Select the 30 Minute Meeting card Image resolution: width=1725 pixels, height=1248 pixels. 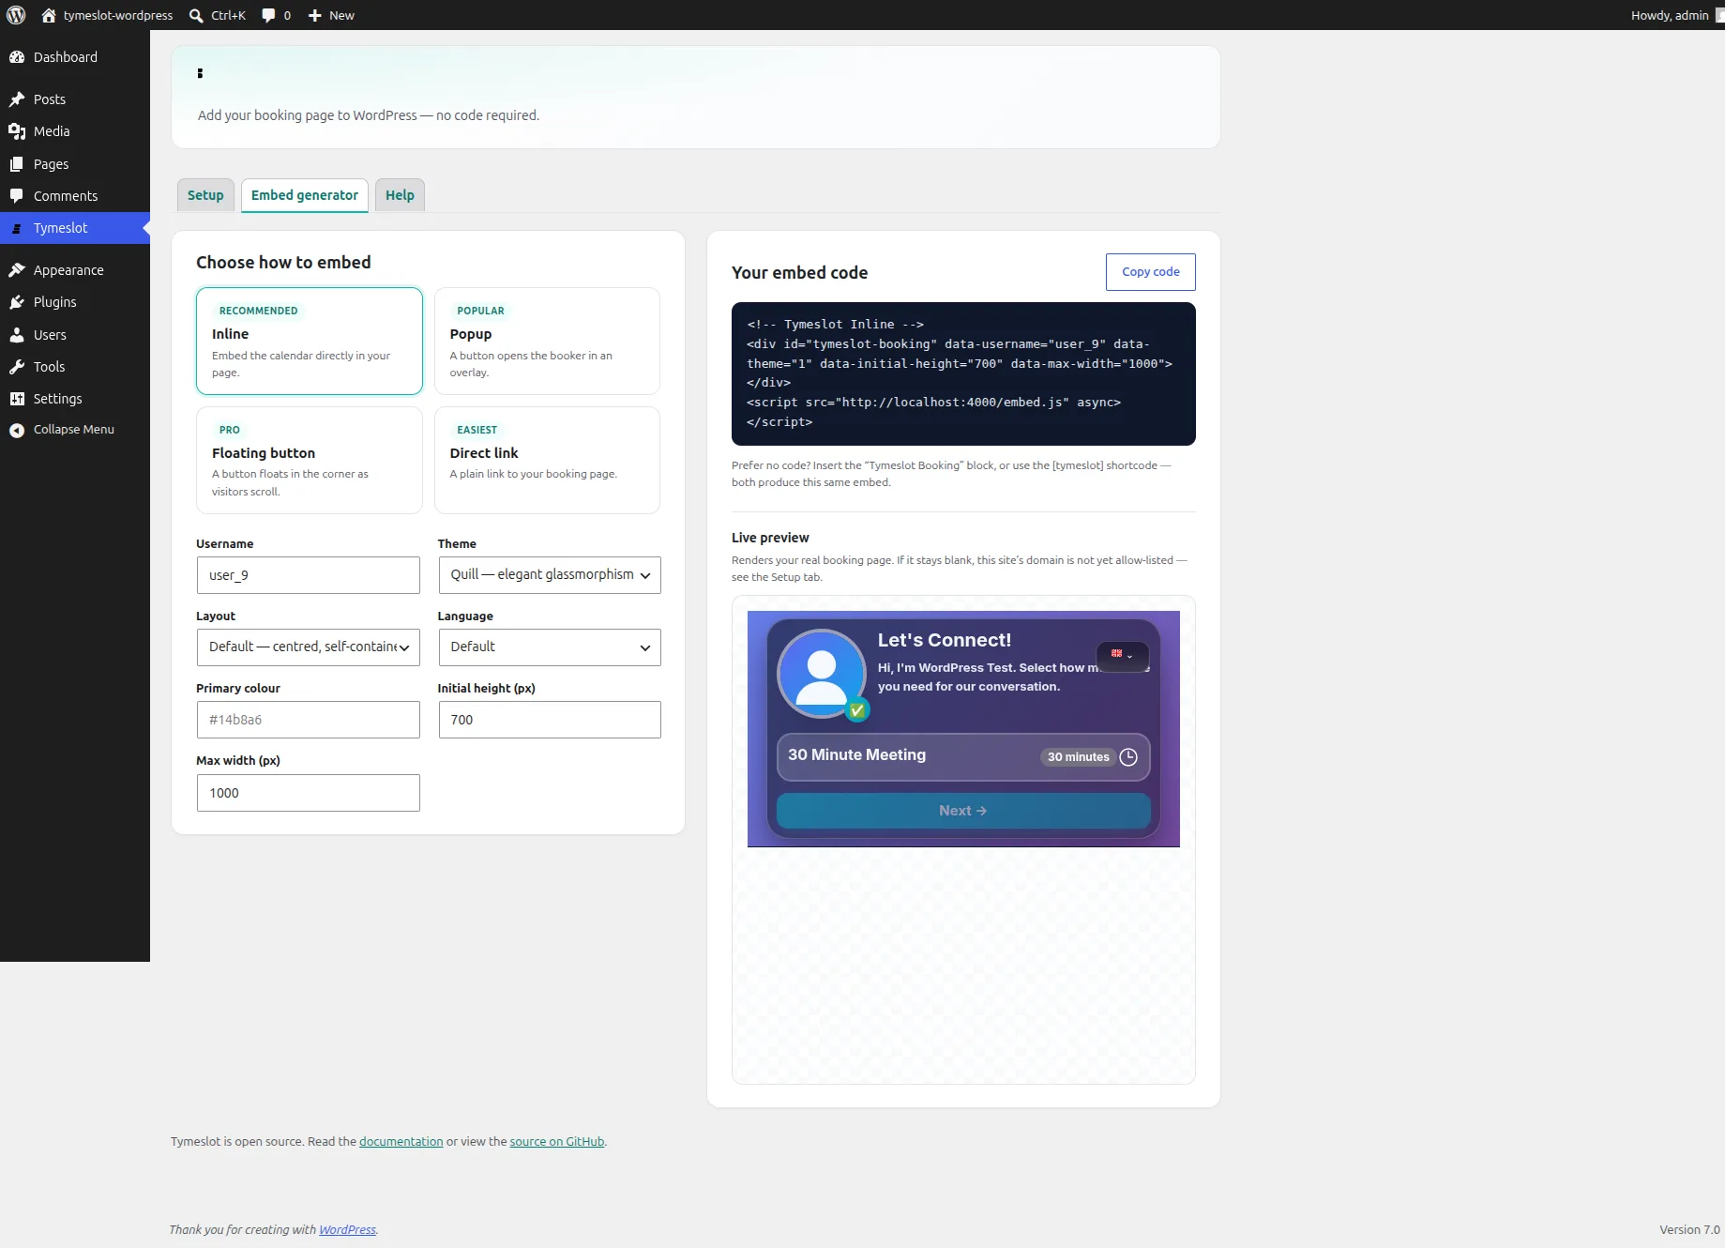coord(963,757)
